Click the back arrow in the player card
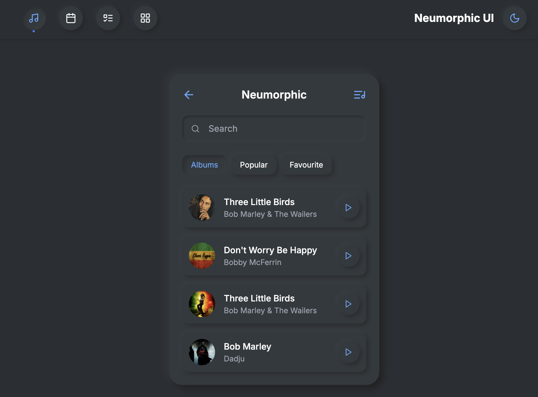538x397 pixels. tap(188, 95)
